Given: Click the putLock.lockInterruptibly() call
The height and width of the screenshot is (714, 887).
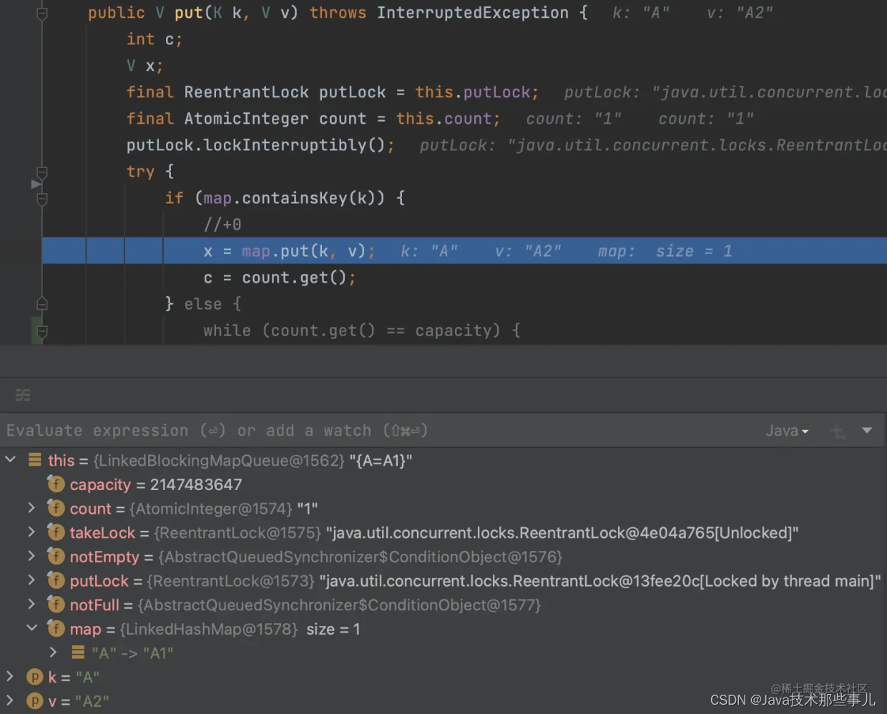Looking at the screenshot, I should pos(260,145).
